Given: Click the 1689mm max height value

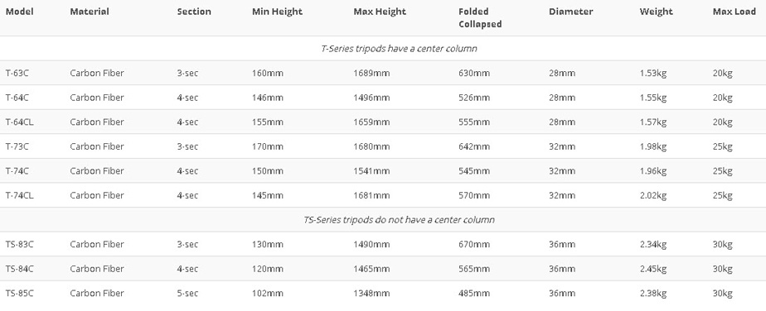Looking at the screenshot, I should tap(371, 73).
